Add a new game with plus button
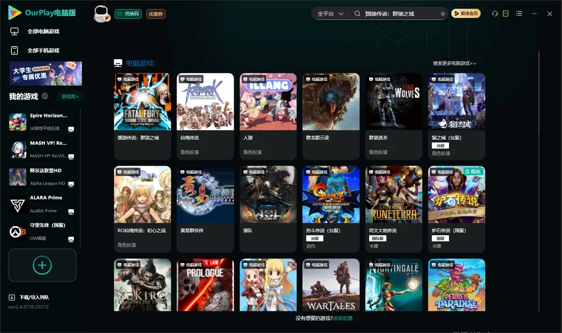 42,265
